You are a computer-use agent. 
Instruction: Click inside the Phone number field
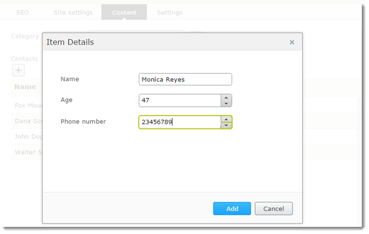[180, 122]
